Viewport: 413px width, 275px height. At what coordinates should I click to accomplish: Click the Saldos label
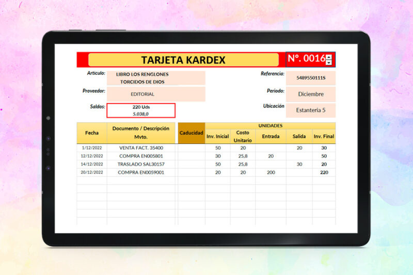[98, 107]
